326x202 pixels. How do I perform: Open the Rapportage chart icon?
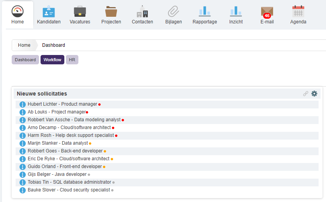pyautogui.click(x=205, y=11)
